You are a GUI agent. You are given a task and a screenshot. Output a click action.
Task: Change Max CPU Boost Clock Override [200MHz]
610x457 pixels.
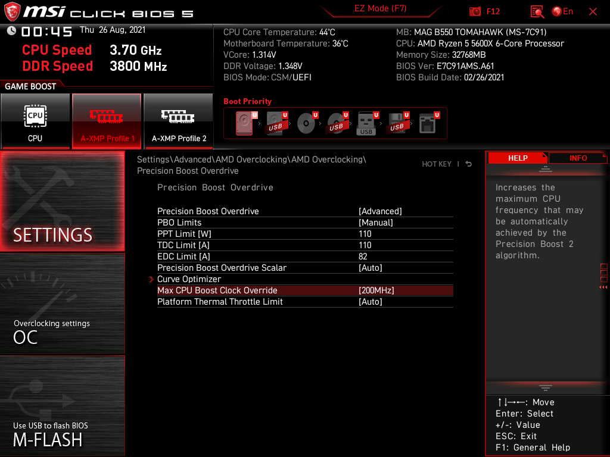[x=305, y=290]
